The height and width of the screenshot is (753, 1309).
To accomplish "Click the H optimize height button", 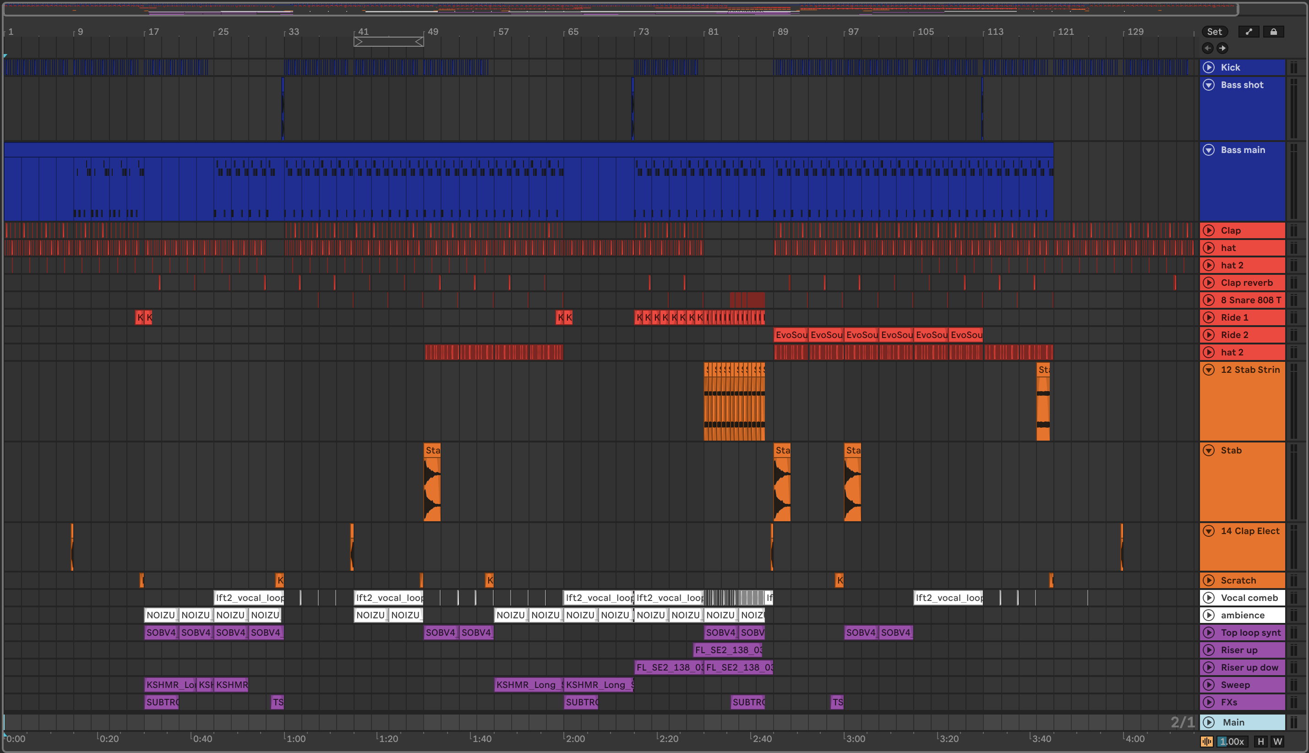I will 1260,741.
